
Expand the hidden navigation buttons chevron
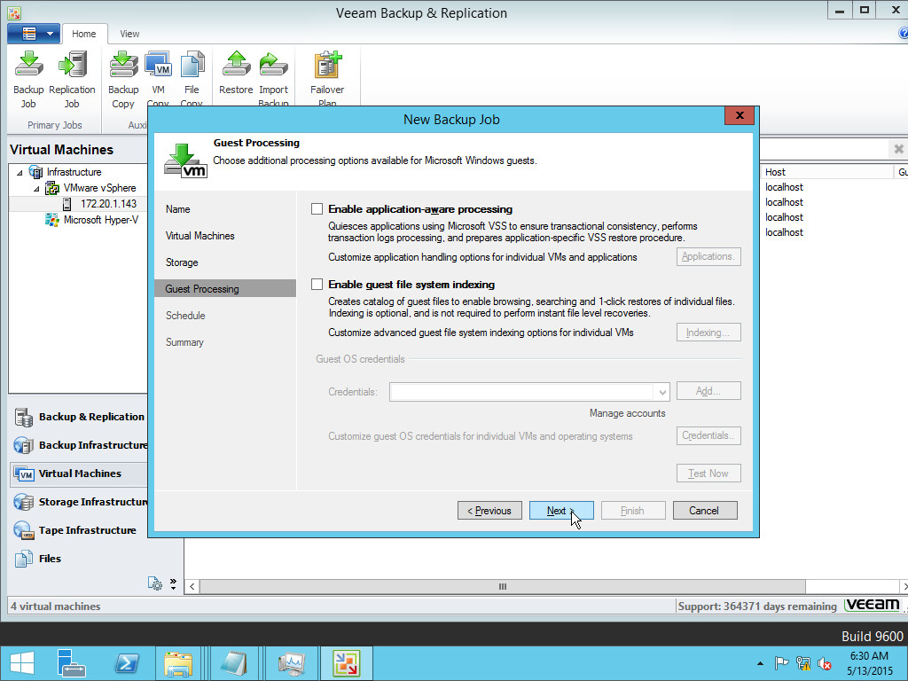click(x=173, y=583)
